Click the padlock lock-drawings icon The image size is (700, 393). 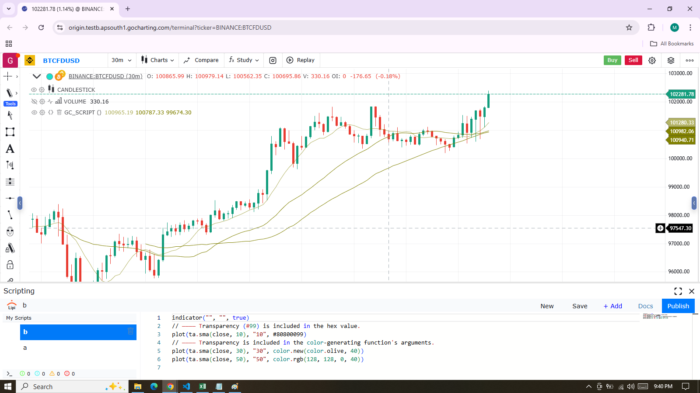(10, 265)
